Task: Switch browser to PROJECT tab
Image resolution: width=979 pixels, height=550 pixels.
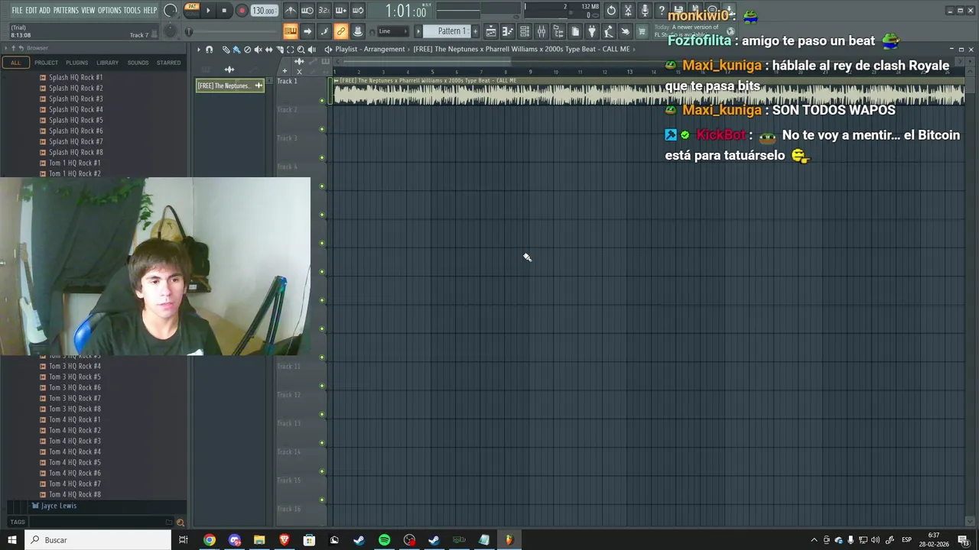Action: 46,63
